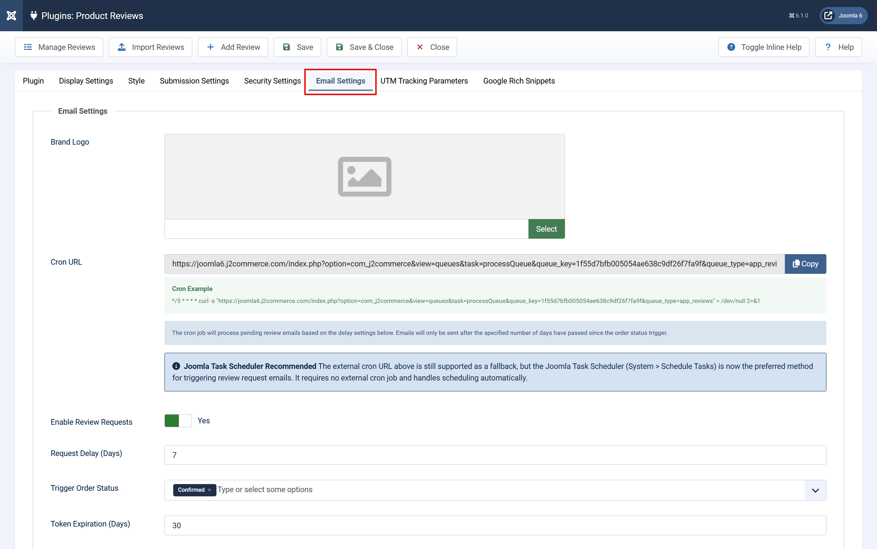Click the Token Expiration (Days) label

(x=90, y=524)
